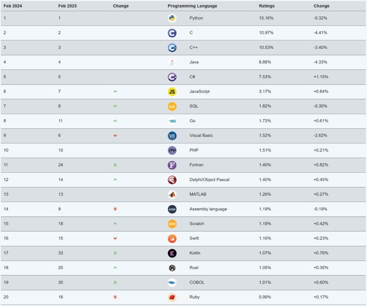Image resolution: width=367 pixels, height=306 pixels.
Task: Click the Python logo icon
Action: click(x=172, y=18)
